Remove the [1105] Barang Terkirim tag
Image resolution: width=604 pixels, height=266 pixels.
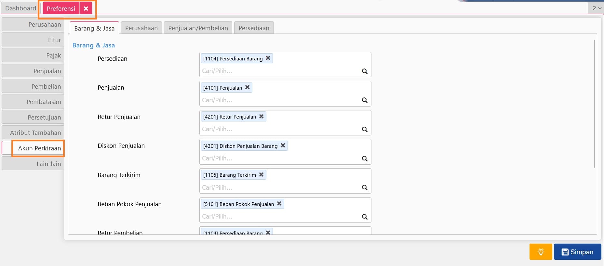click(261, 175)
